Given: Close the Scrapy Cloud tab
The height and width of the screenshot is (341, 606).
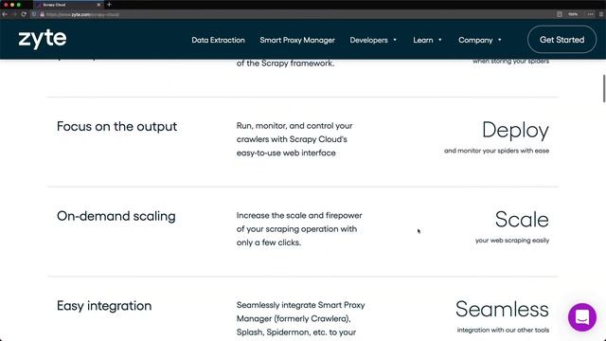Looking at the screenshot, I should click(x=98, y=5).
